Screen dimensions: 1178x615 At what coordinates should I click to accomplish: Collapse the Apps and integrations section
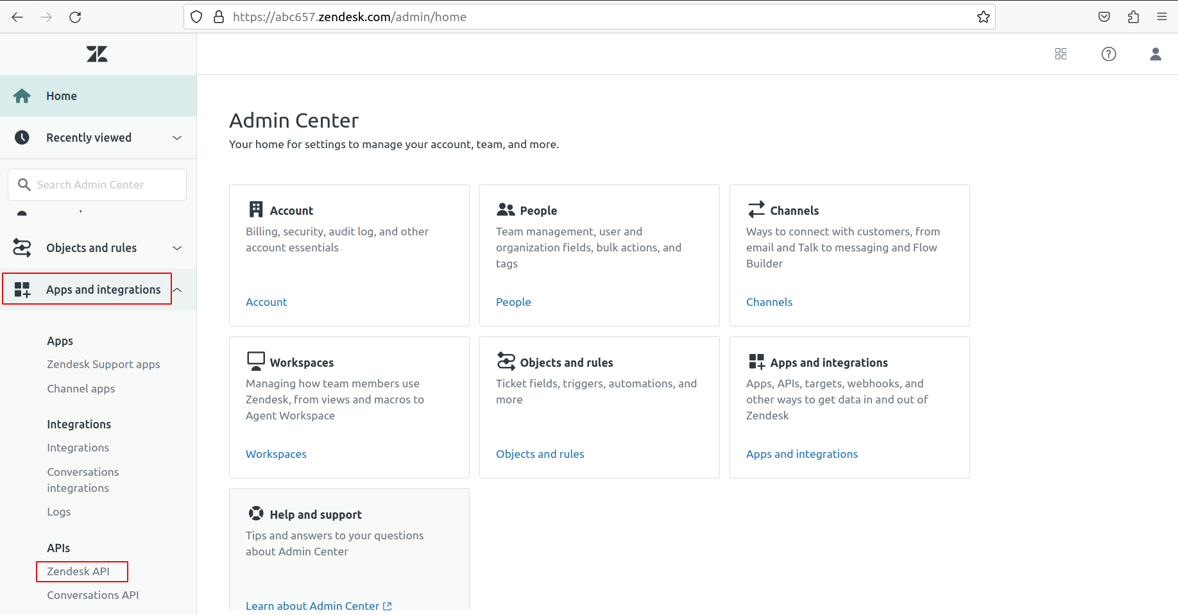coord(178,290)
